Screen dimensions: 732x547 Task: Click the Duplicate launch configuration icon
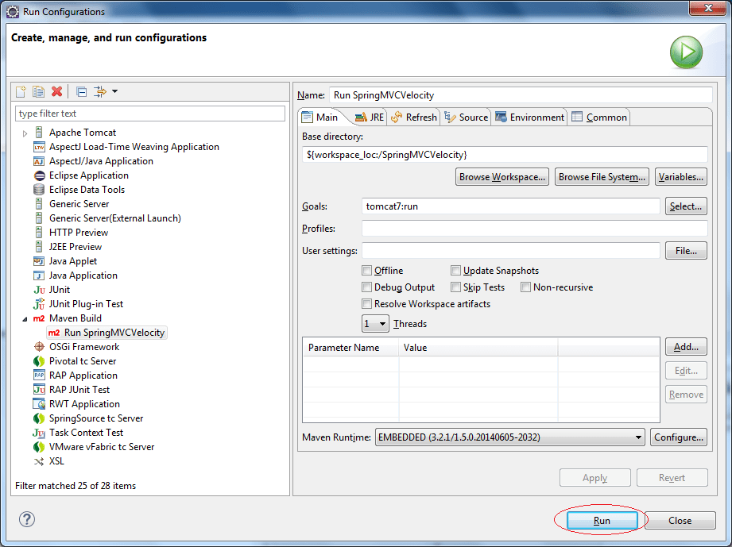point(38,91)
